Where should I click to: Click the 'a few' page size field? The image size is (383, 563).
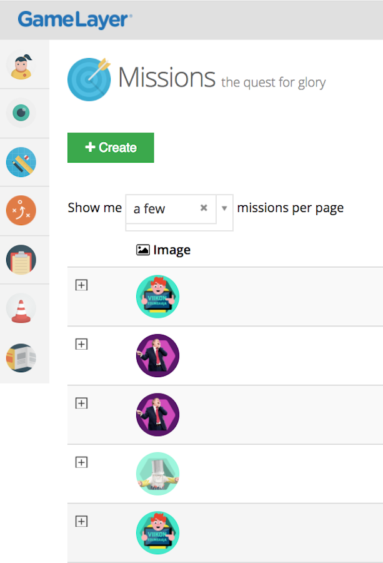coord(162,209)
